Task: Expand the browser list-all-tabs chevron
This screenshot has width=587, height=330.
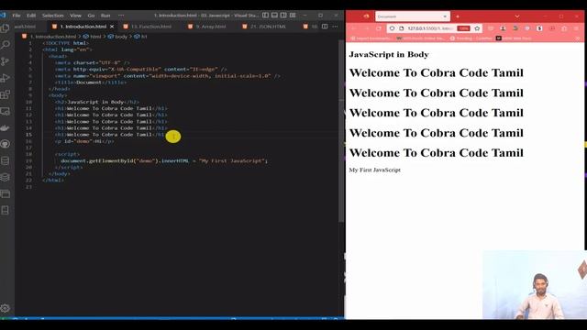Action: (517, 16)
